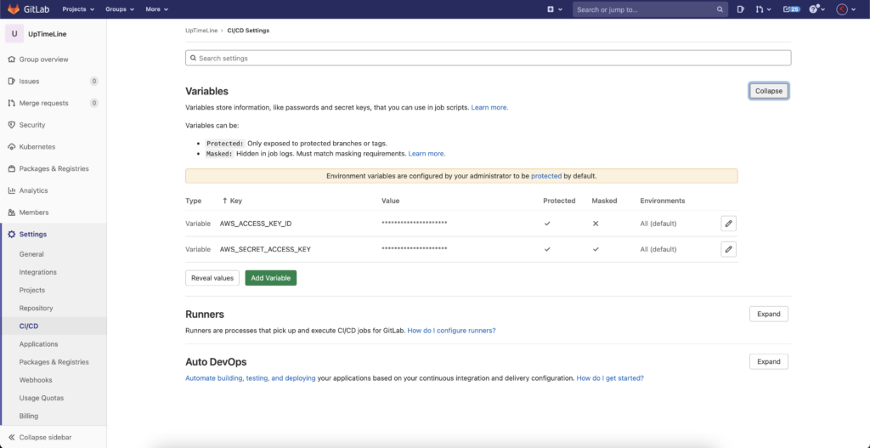Click Protected checkmark for AWS_SECRET_ACCESS_KEY
Screen dimensions: 870x448
(x=547, y=249)
